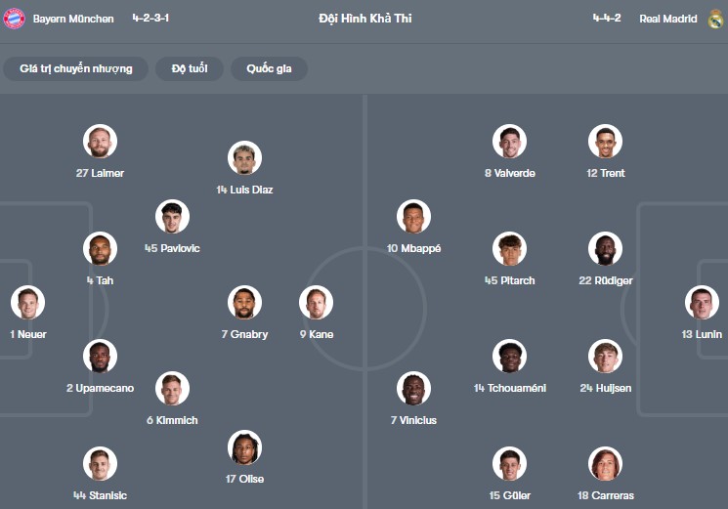Click the Valverde name label

(510, 173)
